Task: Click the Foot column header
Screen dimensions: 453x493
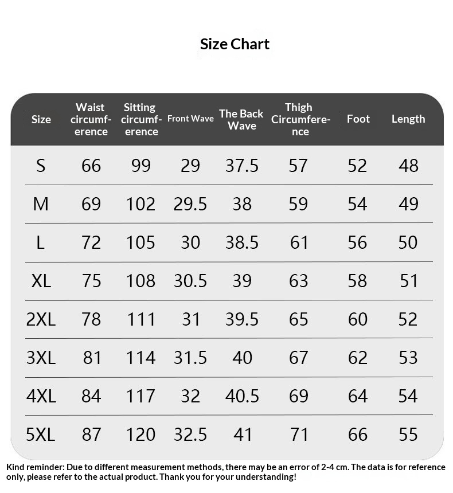Action: [358, 119]
